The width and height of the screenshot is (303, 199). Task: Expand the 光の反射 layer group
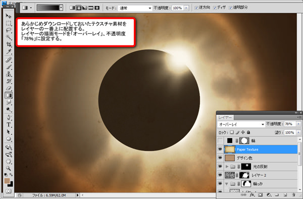click(x=227, y=166)
